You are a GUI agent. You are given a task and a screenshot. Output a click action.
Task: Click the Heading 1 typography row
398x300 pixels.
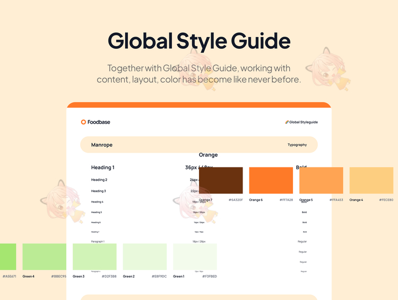pyautogui.click(x=199, y=167)
